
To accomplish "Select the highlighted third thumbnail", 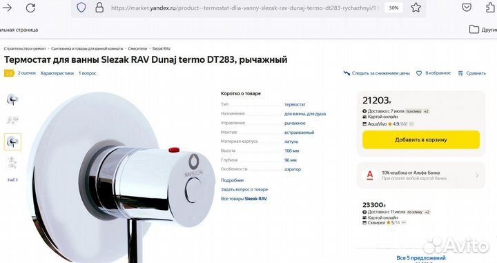I will pyautogui.click(x=12, y=142).
